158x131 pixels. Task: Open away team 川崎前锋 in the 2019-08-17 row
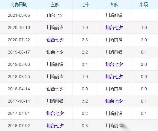[x=114, y=52]
